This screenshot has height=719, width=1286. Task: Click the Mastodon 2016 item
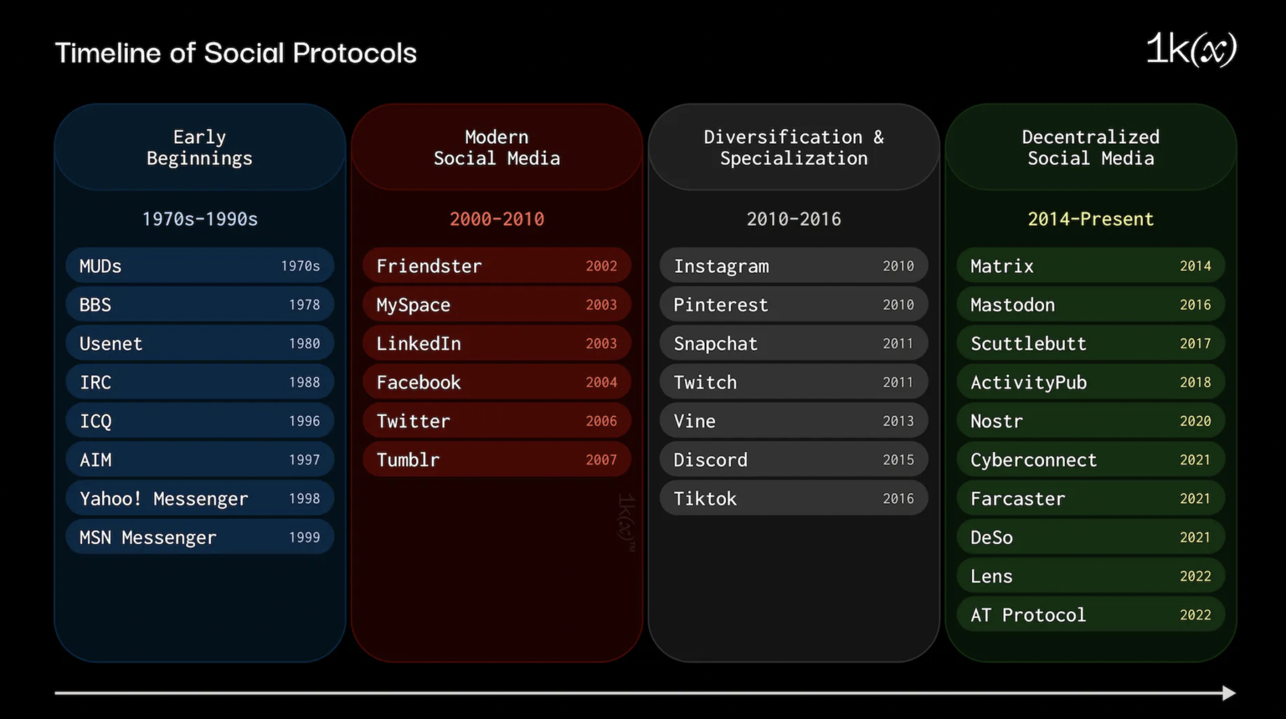click(1090, 304)
